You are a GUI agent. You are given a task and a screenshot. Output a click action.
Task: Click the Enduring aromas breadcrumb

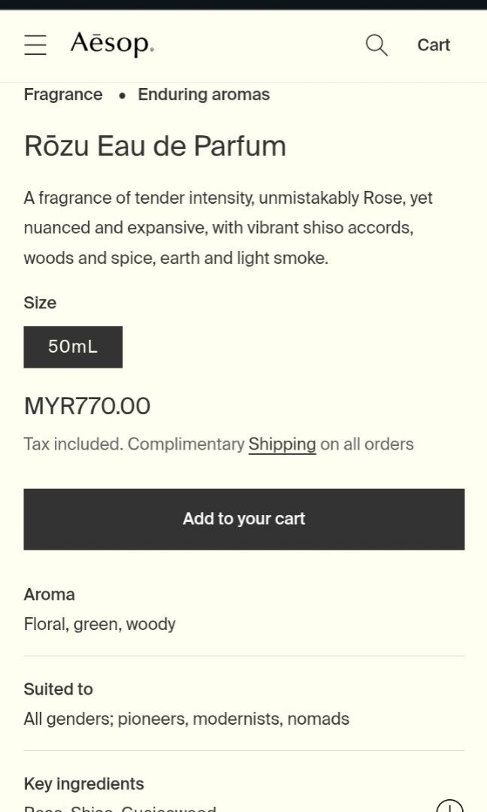tap(203, 94)
